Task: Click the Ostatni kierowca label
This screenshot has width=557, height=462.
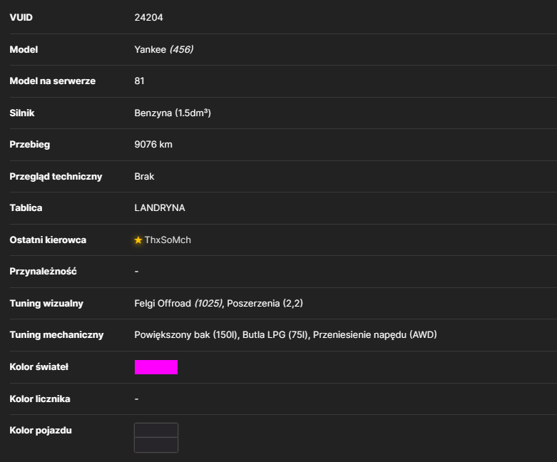Action: (48, 240)
